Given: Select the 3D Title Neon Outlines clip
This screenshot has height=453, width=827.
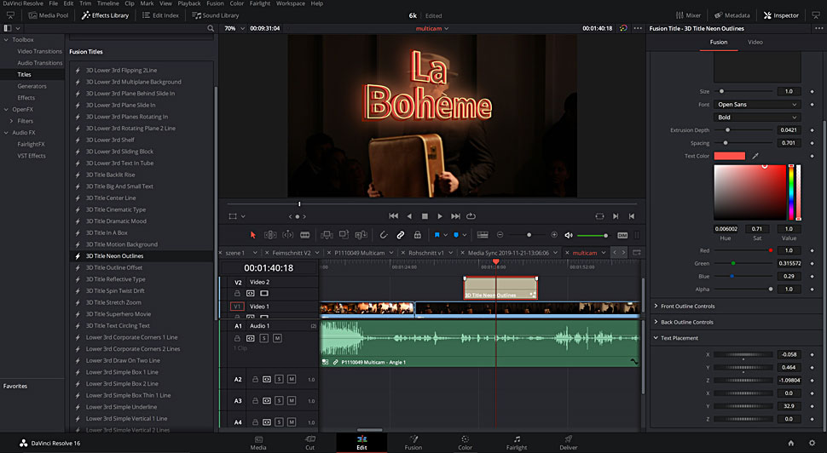Looking at the screenshot, I should pyautogui.click(x=500, y=288).
